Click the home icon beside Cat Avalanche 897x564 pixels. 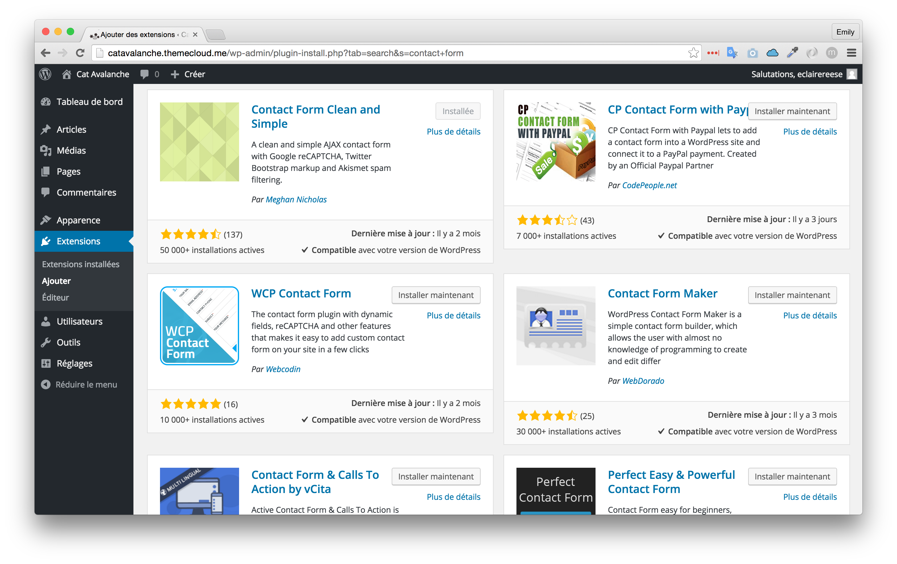tap(67, 74)
